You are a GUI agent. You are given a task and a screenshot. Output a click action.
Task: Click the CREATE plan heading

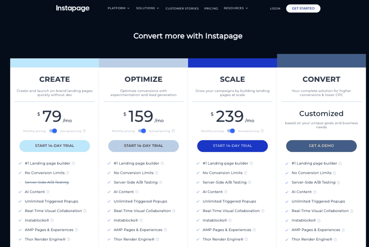[x=55, y=79]
